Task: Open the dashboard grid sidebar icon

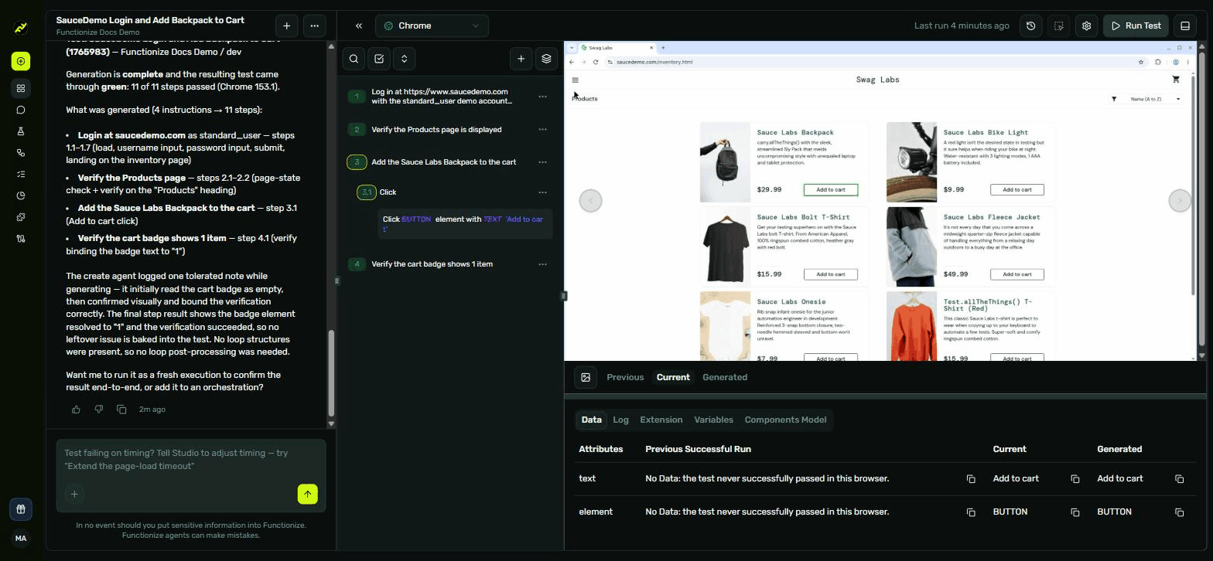Action: [21, 88]
